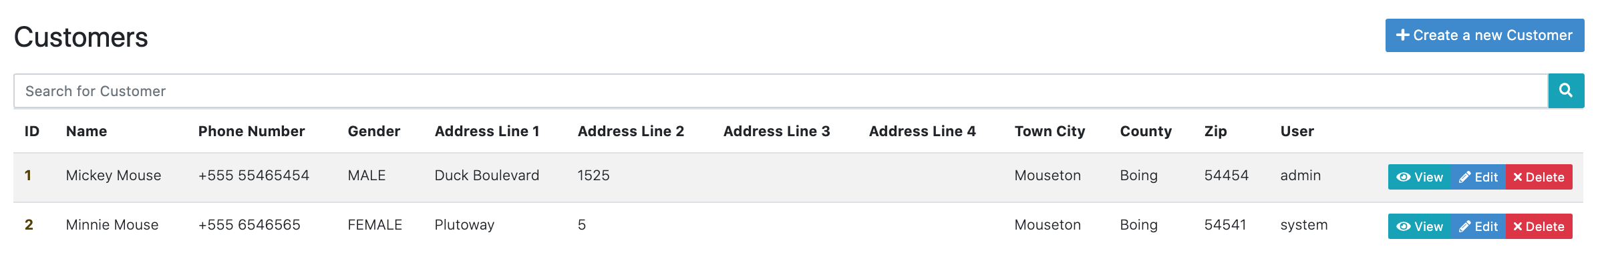Focus the Search for Customer field
Screen dimensions: 1598x263
780,91
